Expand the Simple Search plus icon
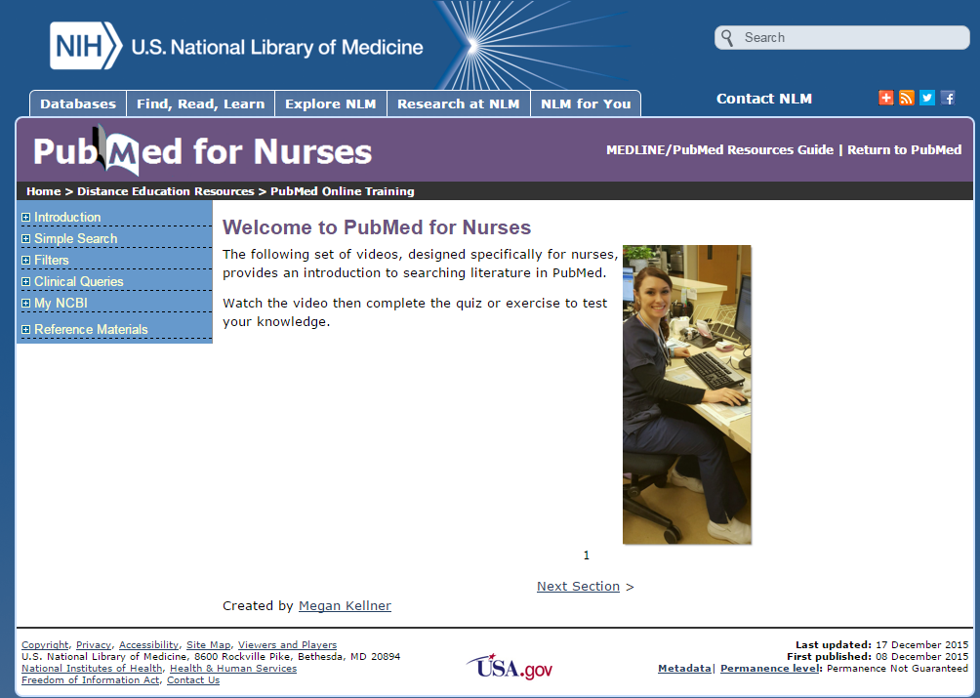Screen dimensions: 980x698 coord(25,239)
